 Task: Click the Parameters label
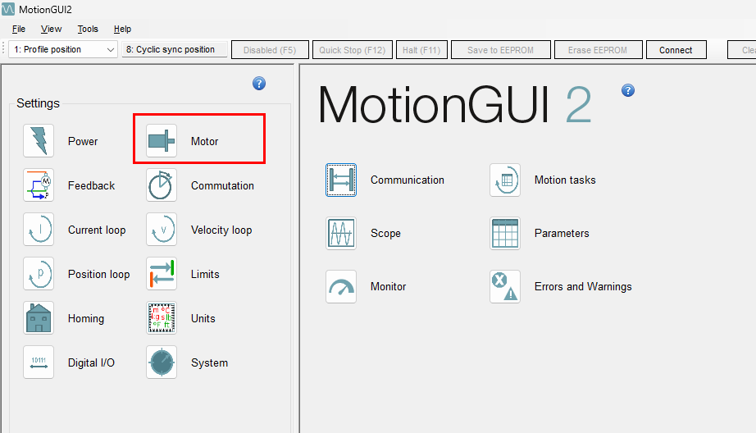561,234
